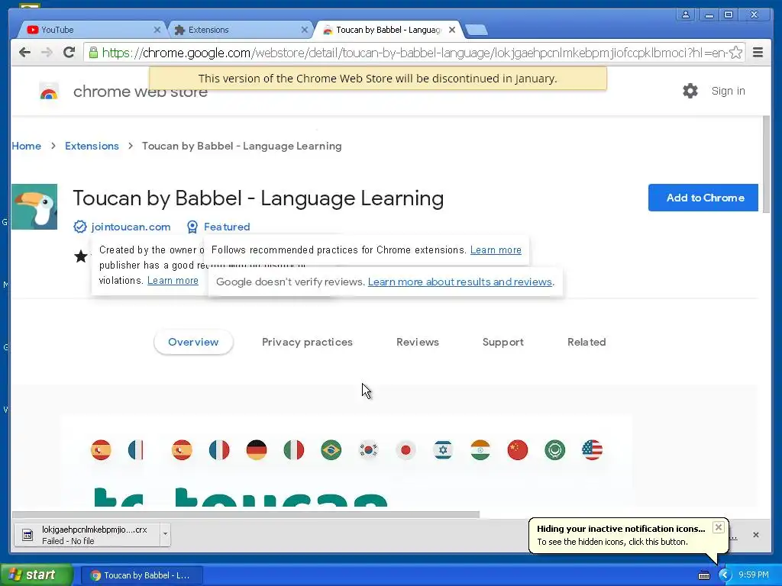
Task: Click the green Arabic league flag icon
Action: coord(555,450)
